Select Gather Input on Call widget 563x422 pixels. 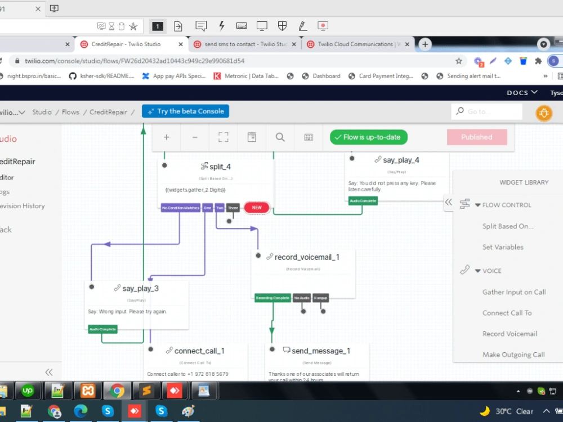tap(514, 292)
